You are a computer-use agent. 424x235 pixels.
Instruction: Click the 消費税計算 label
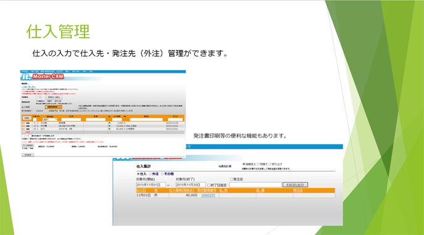coord(225,167)
